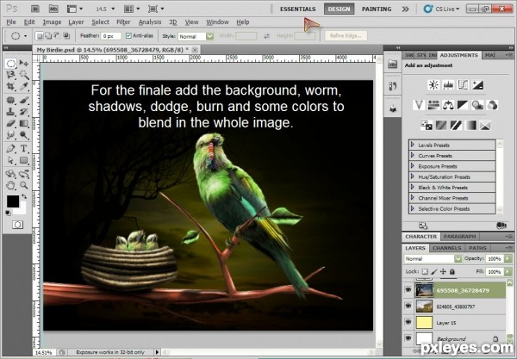
Task: Select the History Brush tool
Action: (24, 112)
